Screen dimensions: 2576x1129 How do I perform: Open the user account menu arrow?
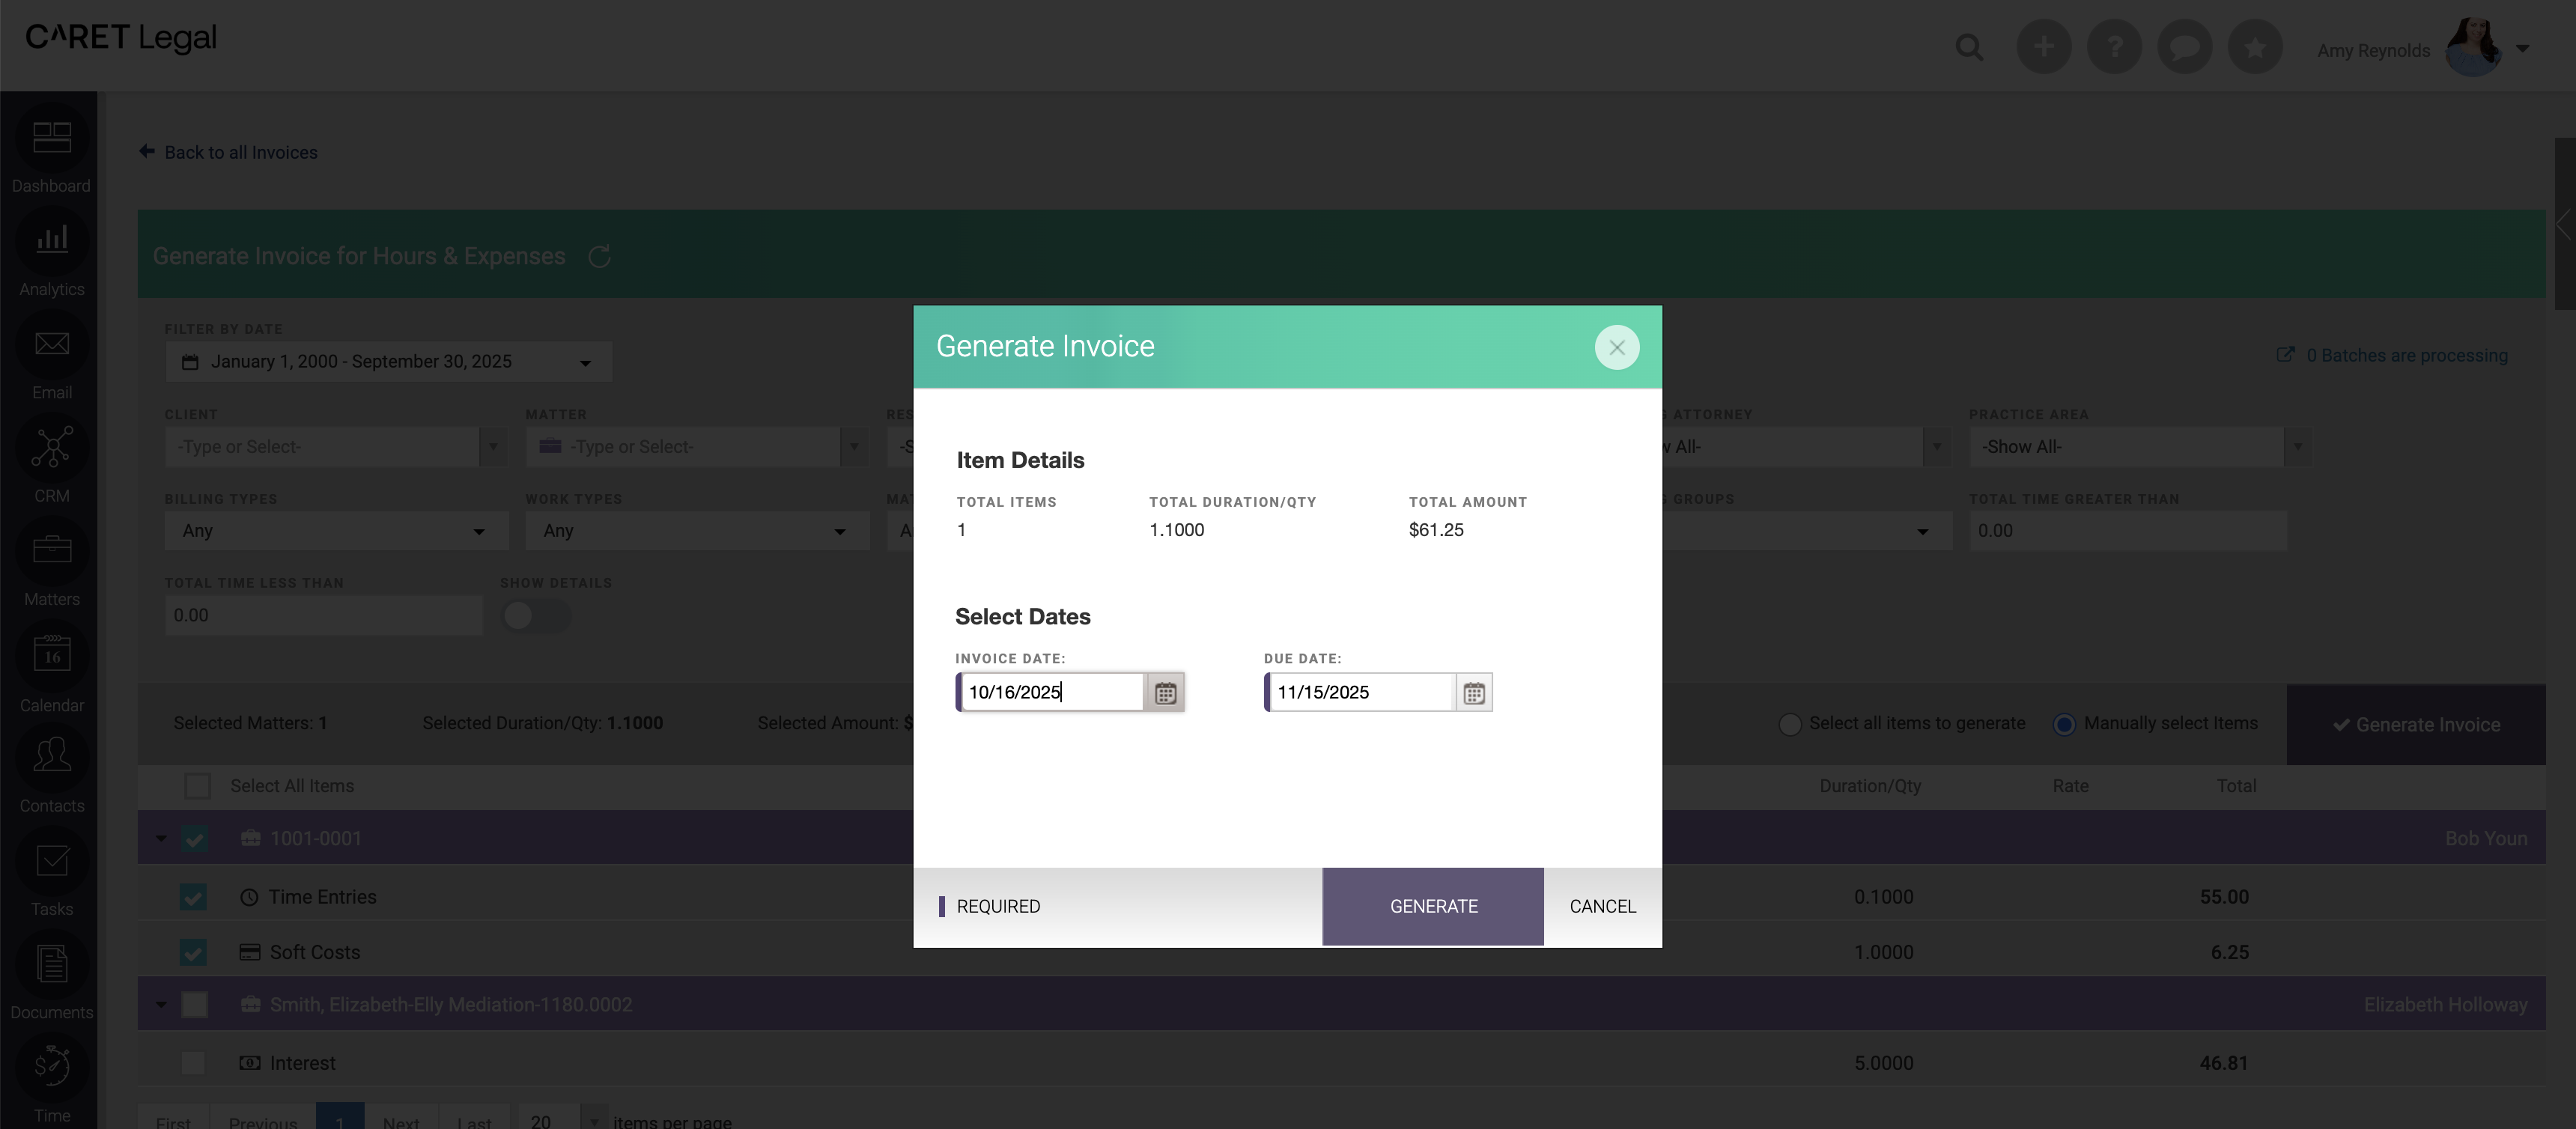(x=2523, y=48)
